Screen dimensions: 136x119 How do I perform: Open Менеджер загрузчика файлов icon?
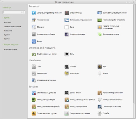click(67, 100)
